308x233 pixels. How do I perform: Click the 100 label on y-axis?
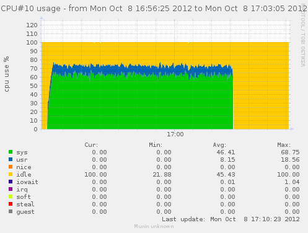(x=32, y=43)
